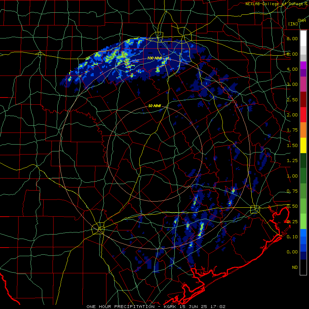Image resolution: width=309 pixels, height=309 pixels.
Task: Click the 4.00 legend value
Action: (292, 69)
